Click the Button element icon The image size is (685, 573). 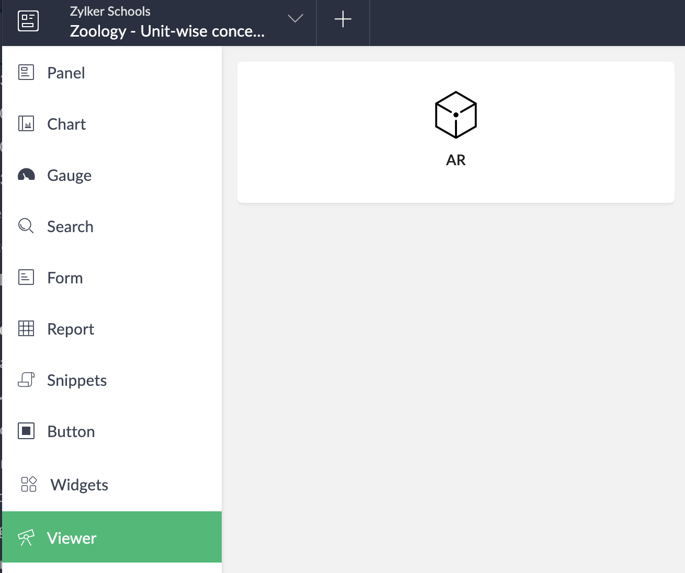pyautogui.click(x=26, y=431)
